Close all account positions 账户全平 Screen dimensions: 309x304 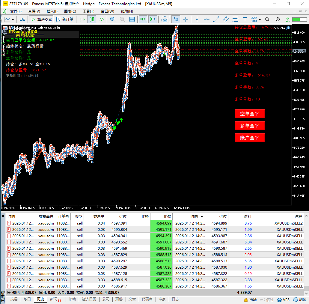tap(249, 138)
